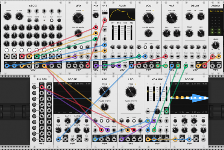
Task: Turn the TIME knob on the SCOPE beside PULSES
Action: click(x=58, y=130)
